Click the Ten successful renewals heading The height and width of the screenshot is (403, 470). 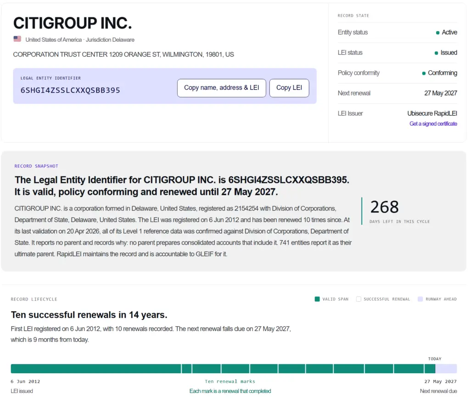click(89, 315)
